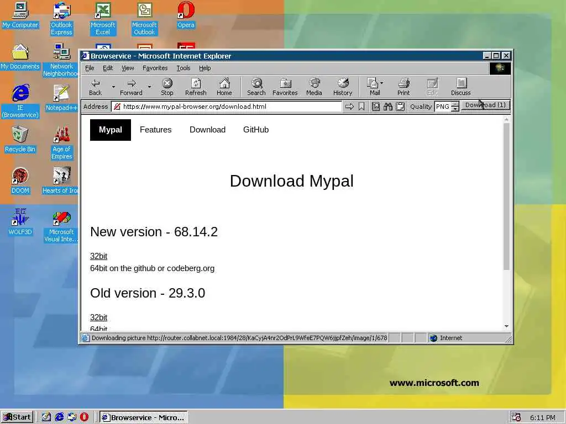Select the IE (Browservice) desktop icon

pyautogui.click(x=20, y=102)
